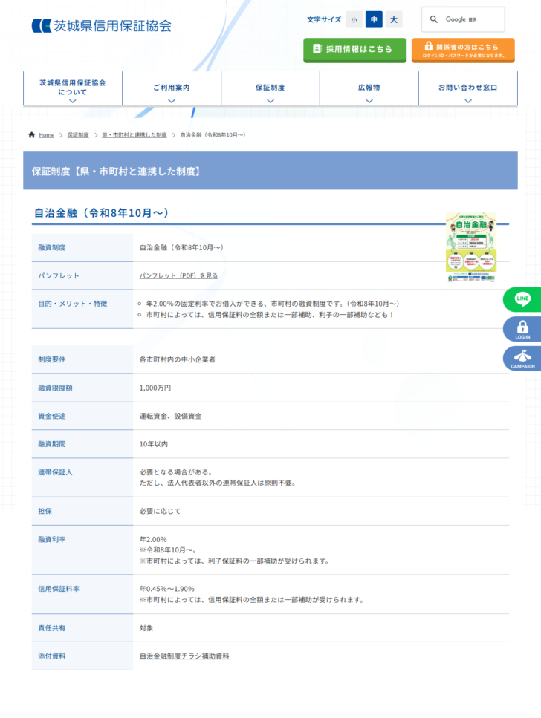Viewport: 541px width, 718px height.
Task: Set text size to 小
Action: click(x=354, y=20)
